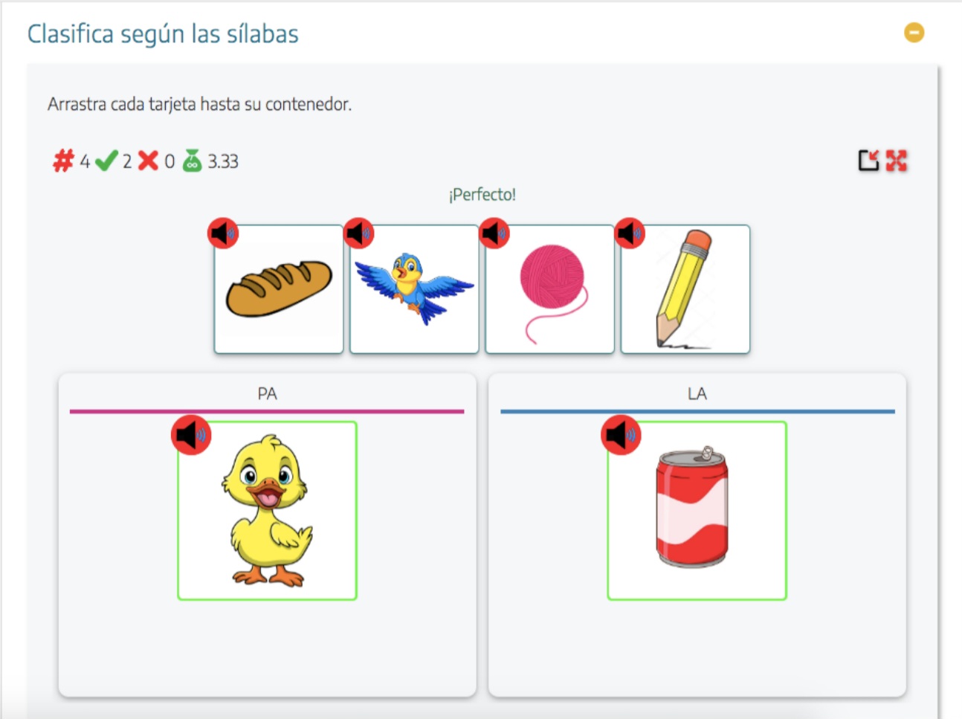Click the "Clasifica según las sílabas" title
Viewport: 962px width, 719px height.
click(x=163, y=34)
